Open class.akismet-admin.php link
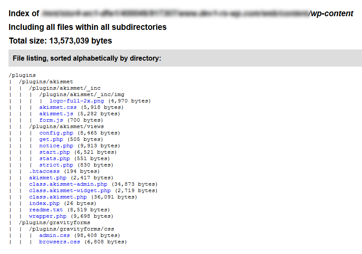Image resolution: width=362 pixels, height=254 pixels. 68,184
